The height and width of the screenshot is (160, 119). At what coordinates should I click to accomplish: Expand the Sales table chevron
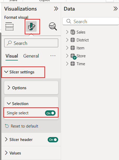(67, 32)
